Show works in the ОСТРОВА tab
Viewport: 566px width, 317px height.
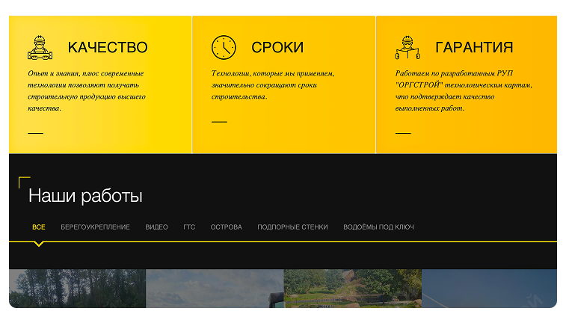click(227, 227)
